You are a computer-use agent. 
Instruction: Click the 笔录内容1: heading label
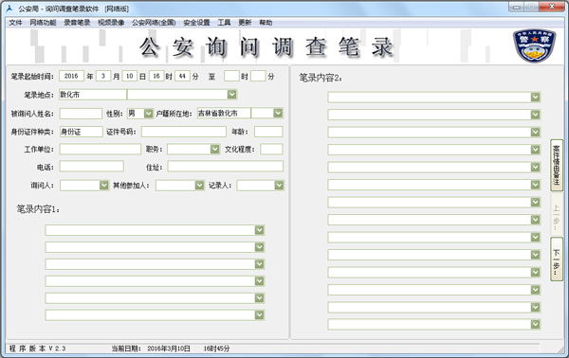38,209
